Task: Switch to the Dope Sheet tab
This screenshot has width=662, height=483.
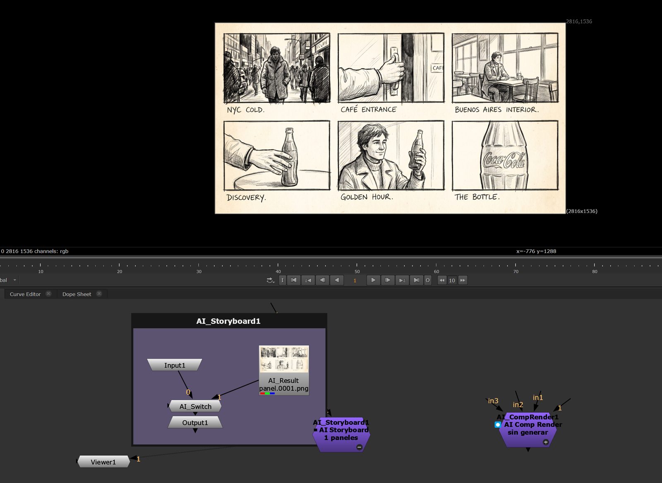Action: click(77, 294)
